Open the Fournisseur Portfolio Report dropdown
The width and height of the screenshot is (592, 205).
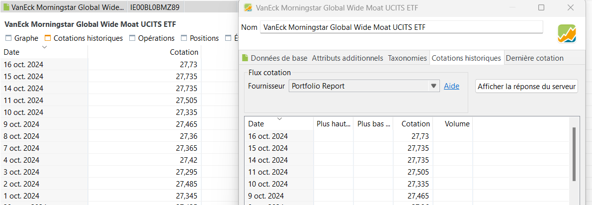click(x=364, y=86)
